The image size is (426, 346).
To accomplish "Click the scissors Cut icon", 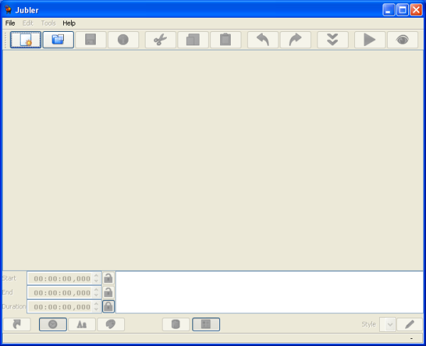I will (160, 40).
